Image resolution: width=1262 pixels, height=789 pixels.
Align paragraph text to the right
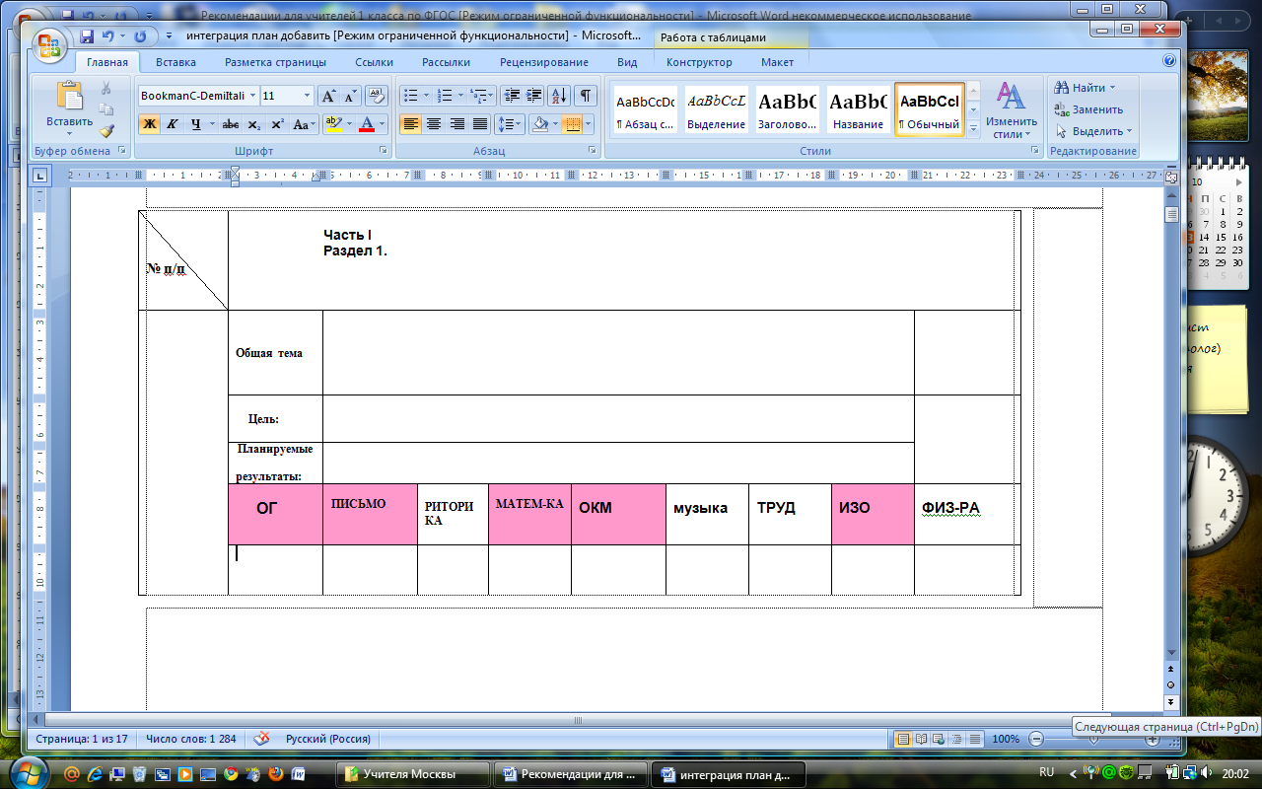point(456,124)
